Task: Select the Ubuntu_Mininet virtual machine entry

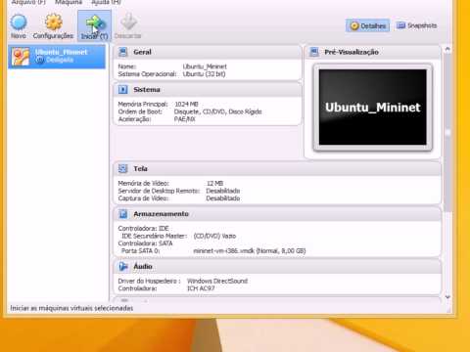Action: [57, 56]
